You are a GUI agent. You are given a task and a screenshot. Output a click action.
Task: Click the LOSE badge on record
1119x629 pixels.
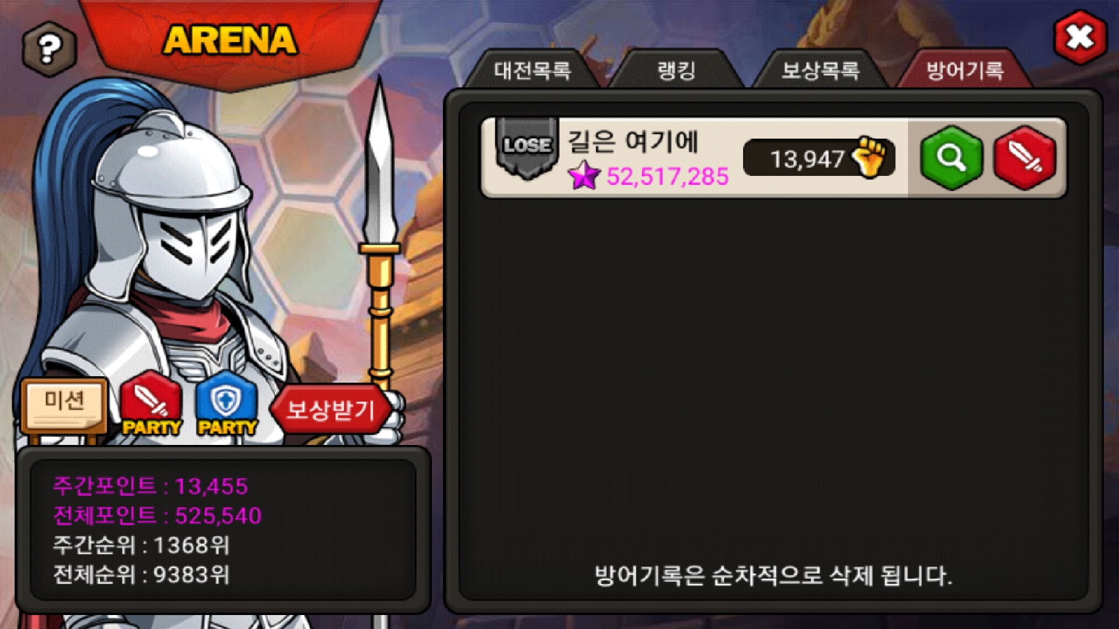[527, 146]
